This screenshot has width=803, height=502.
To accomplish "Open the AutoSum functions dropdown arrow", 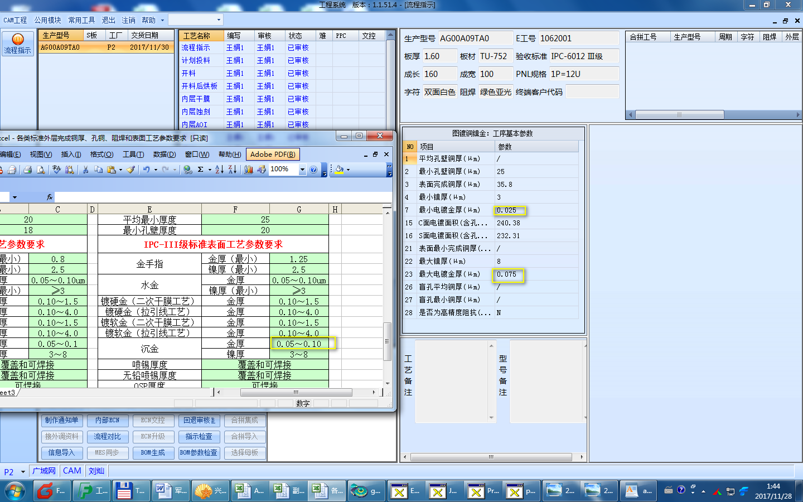I will 210,170.
